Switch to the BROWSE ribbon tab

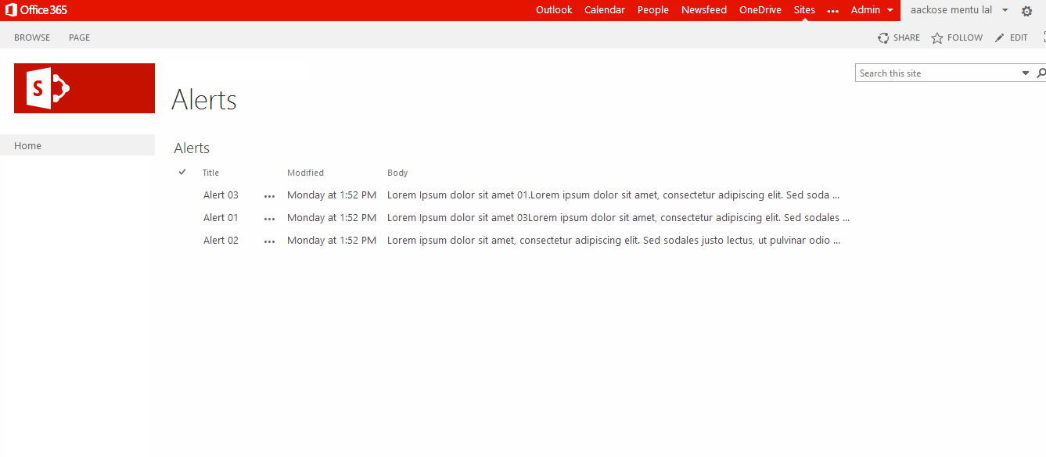click(x=32, y=37)
